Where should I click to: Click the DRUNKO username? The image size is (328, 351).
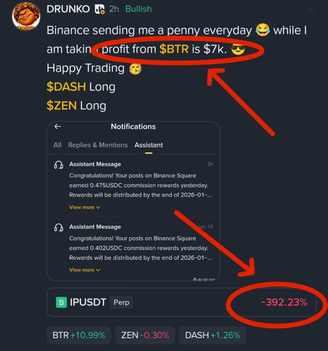pos(68,9)
